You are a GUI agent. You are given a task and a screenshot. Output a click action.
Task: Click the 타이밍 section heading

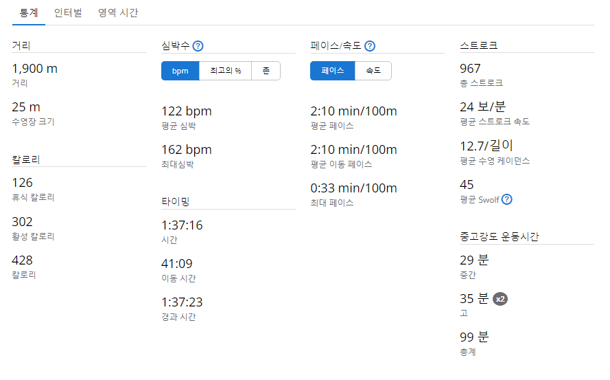coord(176,202)
